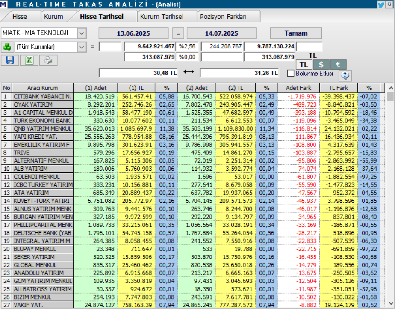Switch currency to dollar

pos(321,65)
